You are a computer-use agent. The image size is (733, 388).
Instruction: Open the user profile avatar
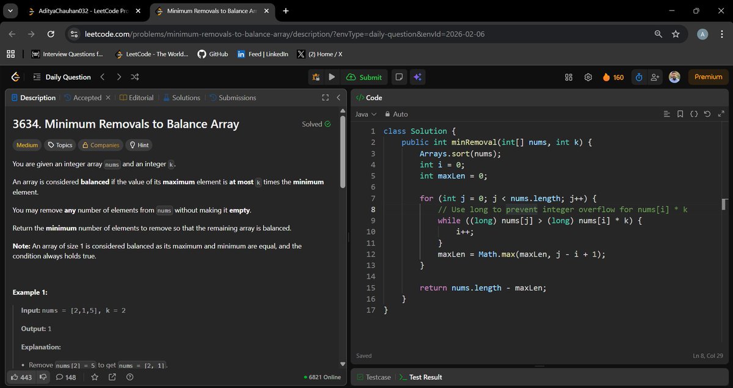[674, 77]
